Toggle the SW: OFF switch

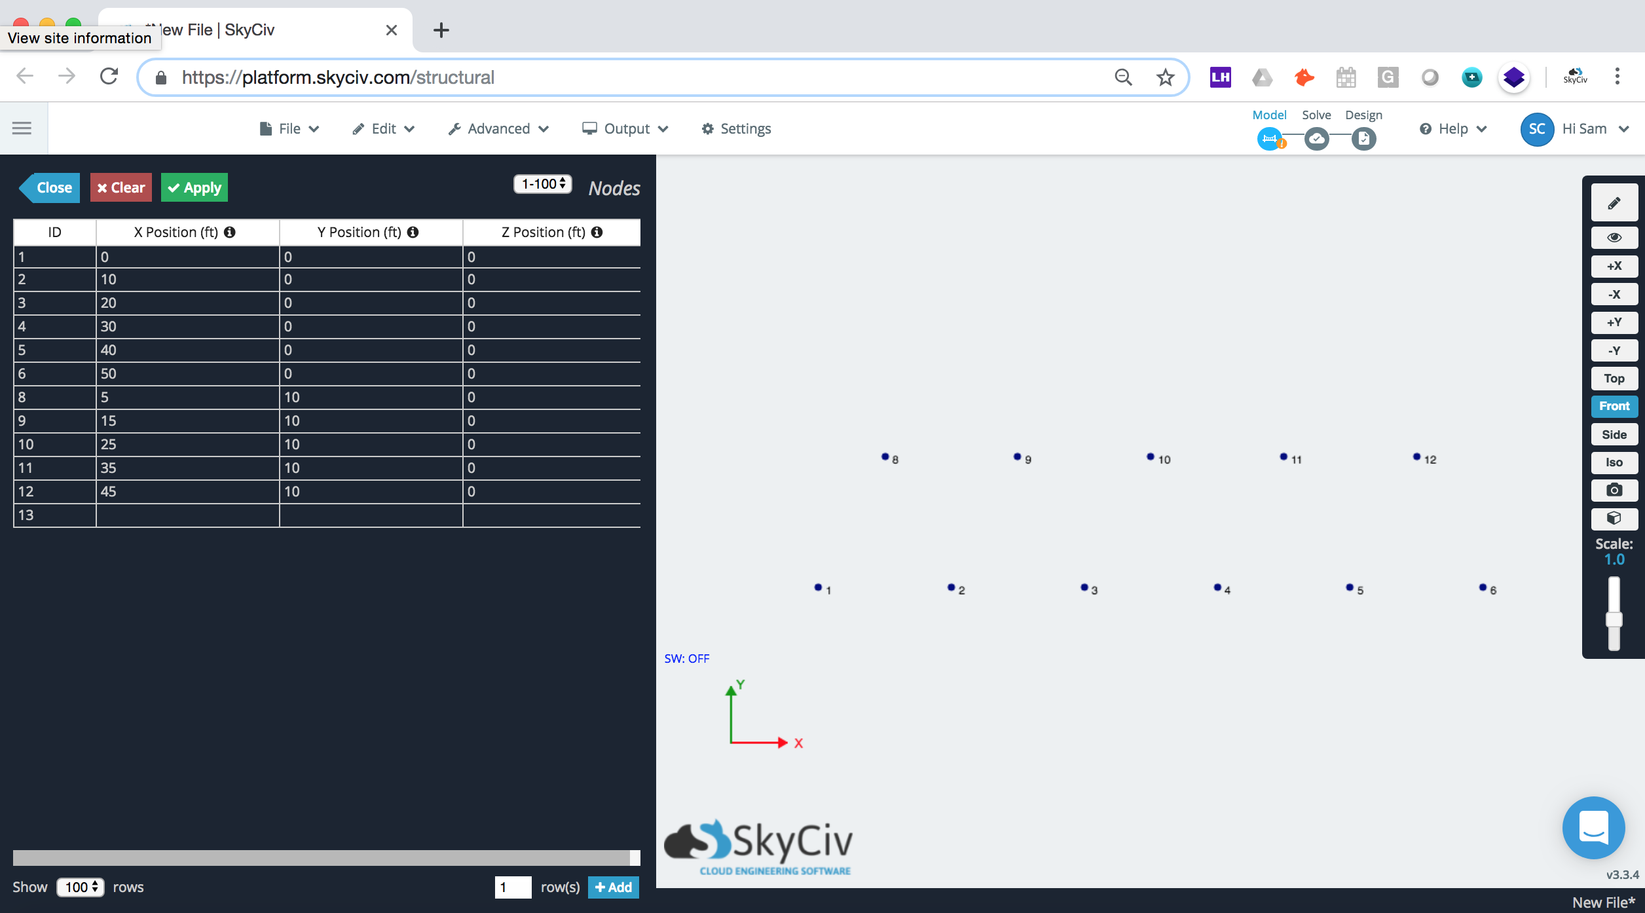tap(686, 658)
